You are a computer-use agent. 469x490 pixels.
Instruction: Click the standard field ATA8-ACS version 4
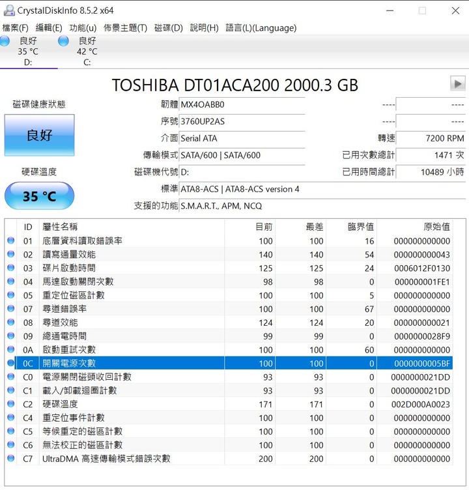point(322,189)
